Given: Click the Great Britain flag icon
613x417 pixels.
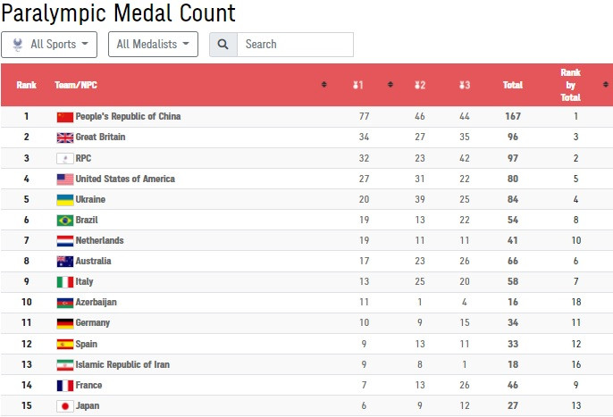Looking at the screenshot, I should (x=65, y=138).
